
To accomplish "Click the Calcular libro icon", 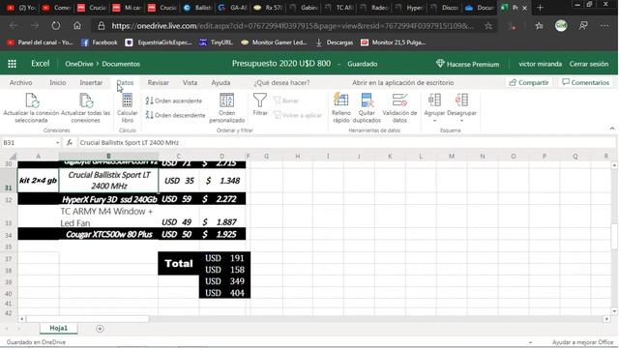I will point(127,101).
